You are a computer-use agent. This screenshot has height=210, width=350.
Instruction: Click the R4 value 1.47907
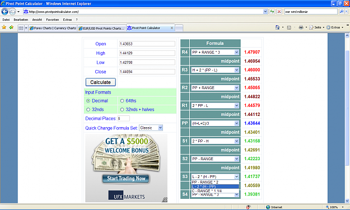coord(252,52)
